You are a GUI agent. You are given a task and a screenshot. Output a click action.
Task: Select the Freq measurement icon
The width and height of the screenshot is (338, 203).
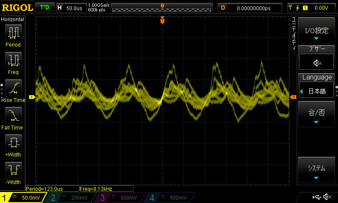tap(14, 60)
